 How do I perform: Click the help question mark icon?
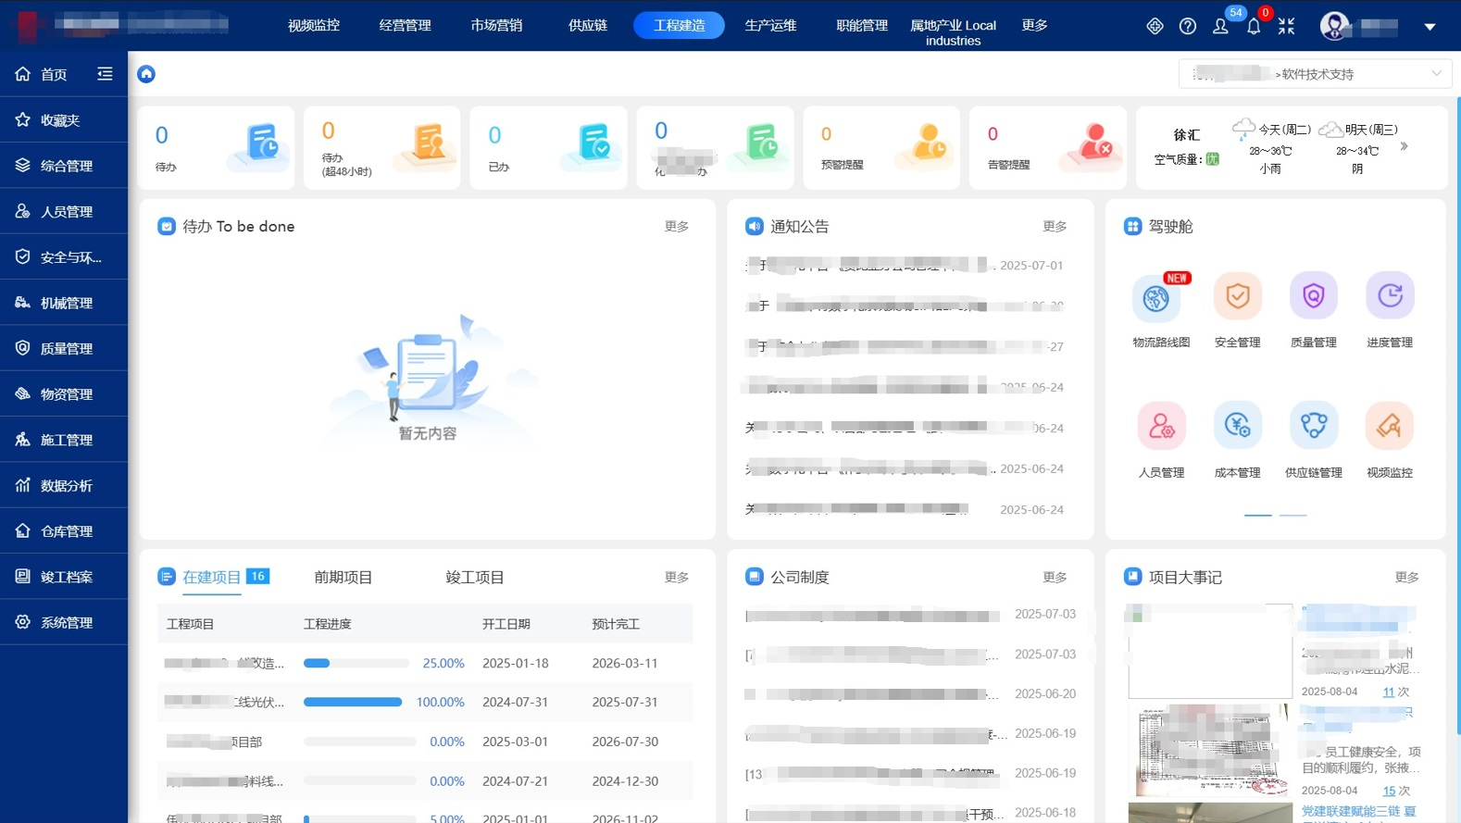(1188, 26)
